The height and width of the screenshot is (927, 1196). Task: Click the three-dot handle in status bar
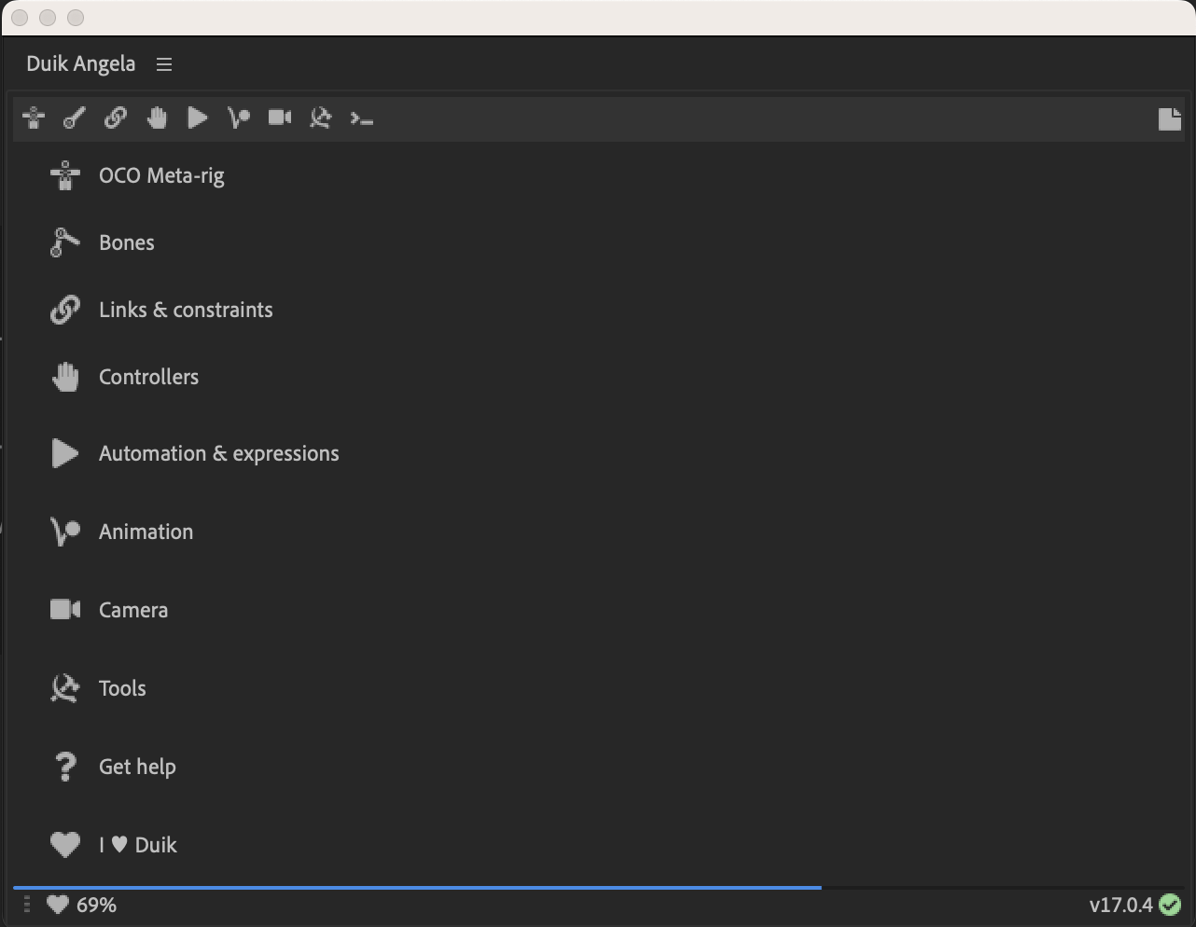(26, 905)
